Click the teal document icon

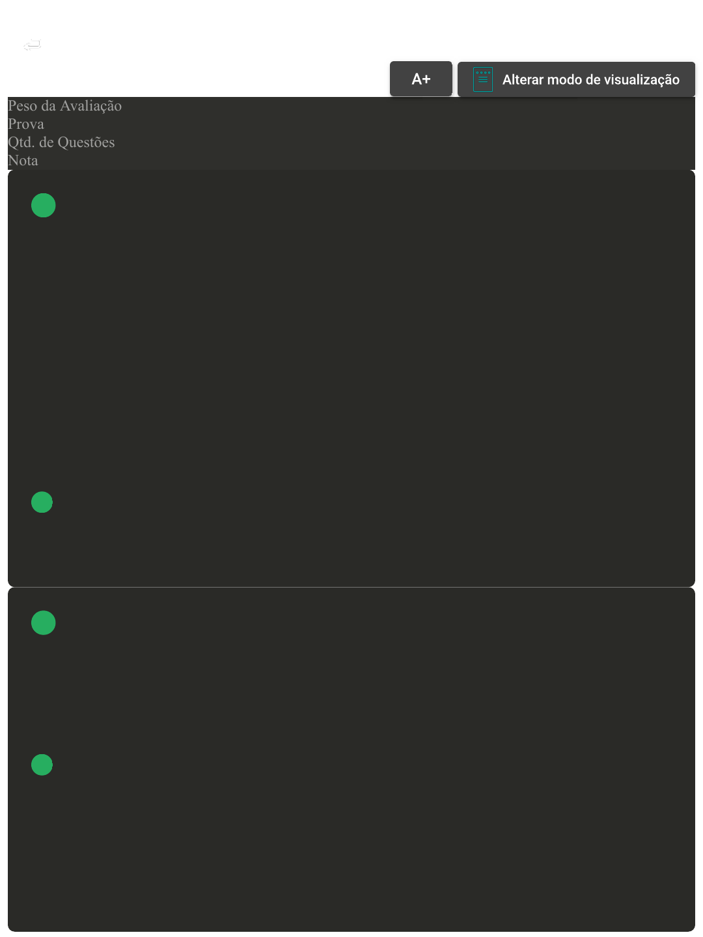[x=483, y=79]
